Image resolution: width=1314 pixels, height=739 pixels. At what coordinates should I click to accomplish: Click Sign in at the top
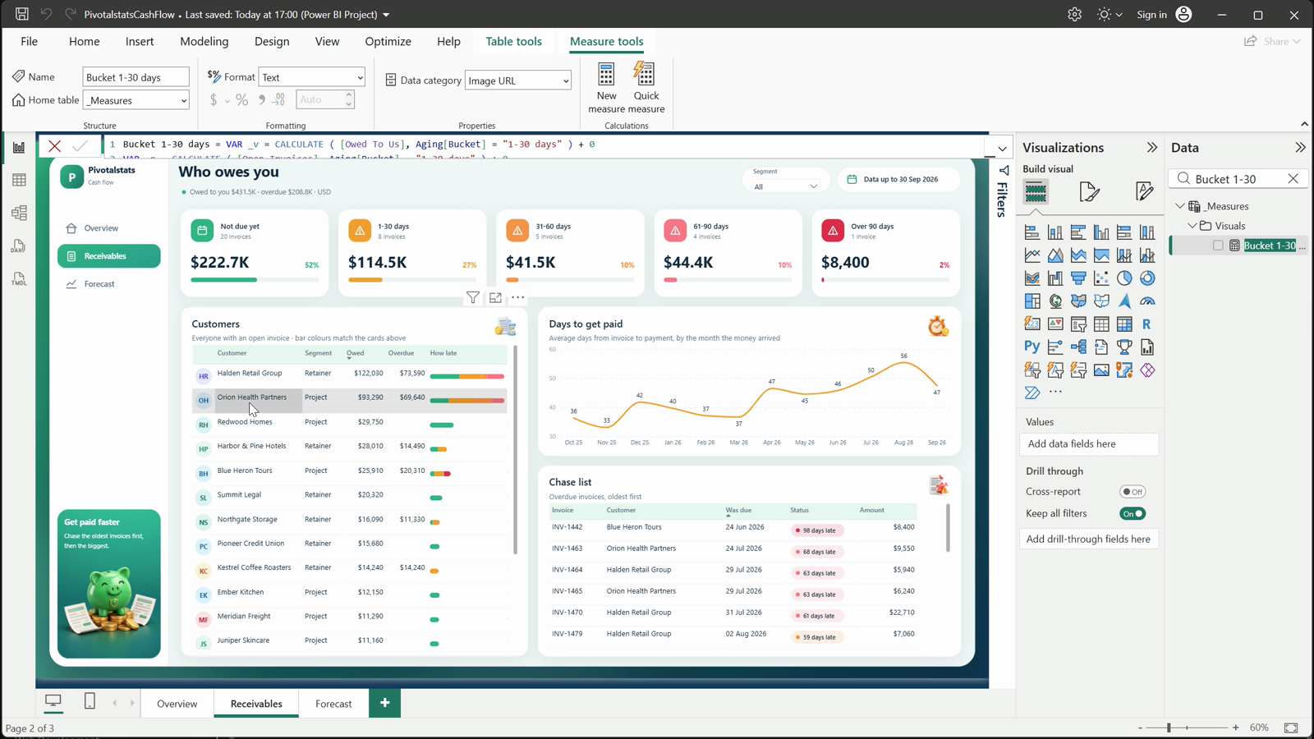1151,15
